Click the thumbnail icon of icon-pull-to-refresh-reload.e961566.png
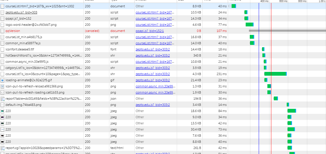Screen dimensions: 326x154 [2, 86]
